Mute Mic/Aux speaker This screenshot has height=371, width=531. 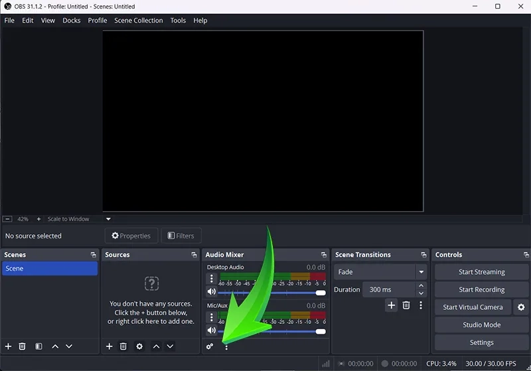pos(211,331)
